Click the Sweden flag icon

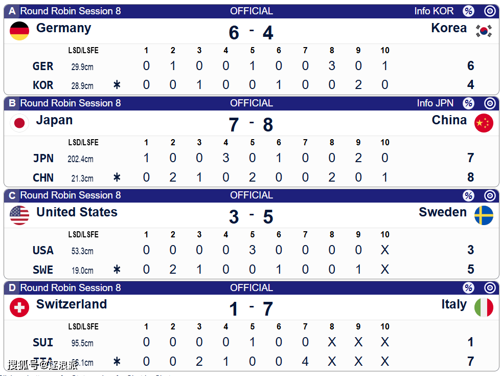click(484, 215)
